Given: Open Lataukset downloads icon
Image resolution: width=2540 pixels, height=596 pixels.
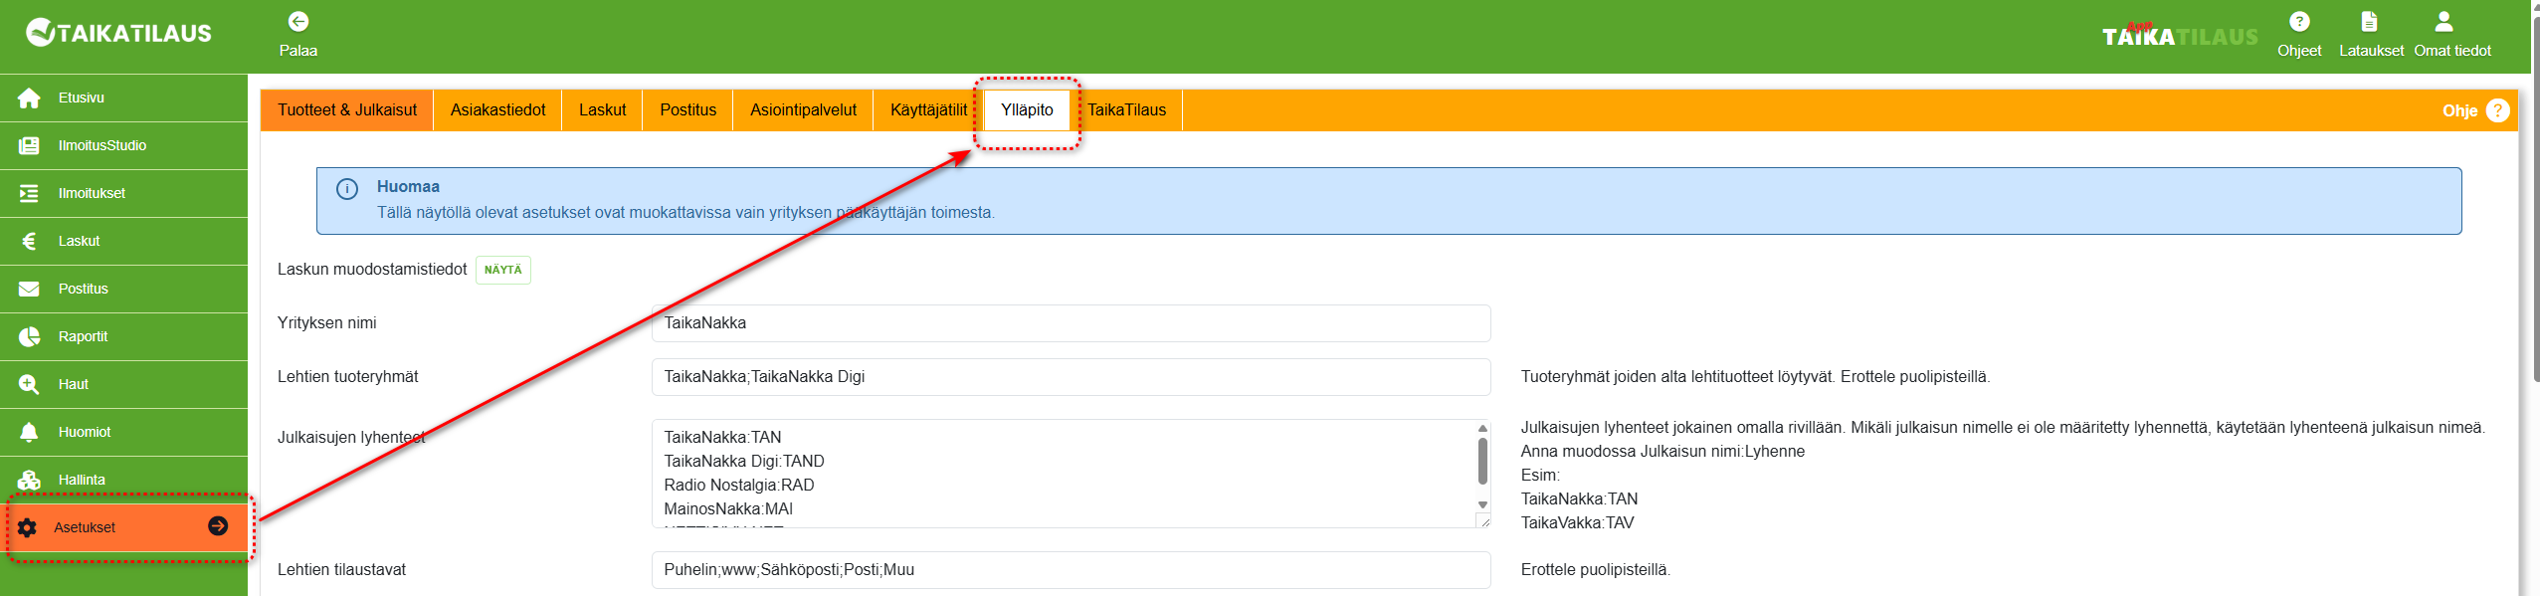Looking at the screenshot, I should [x=2370, y=22].
